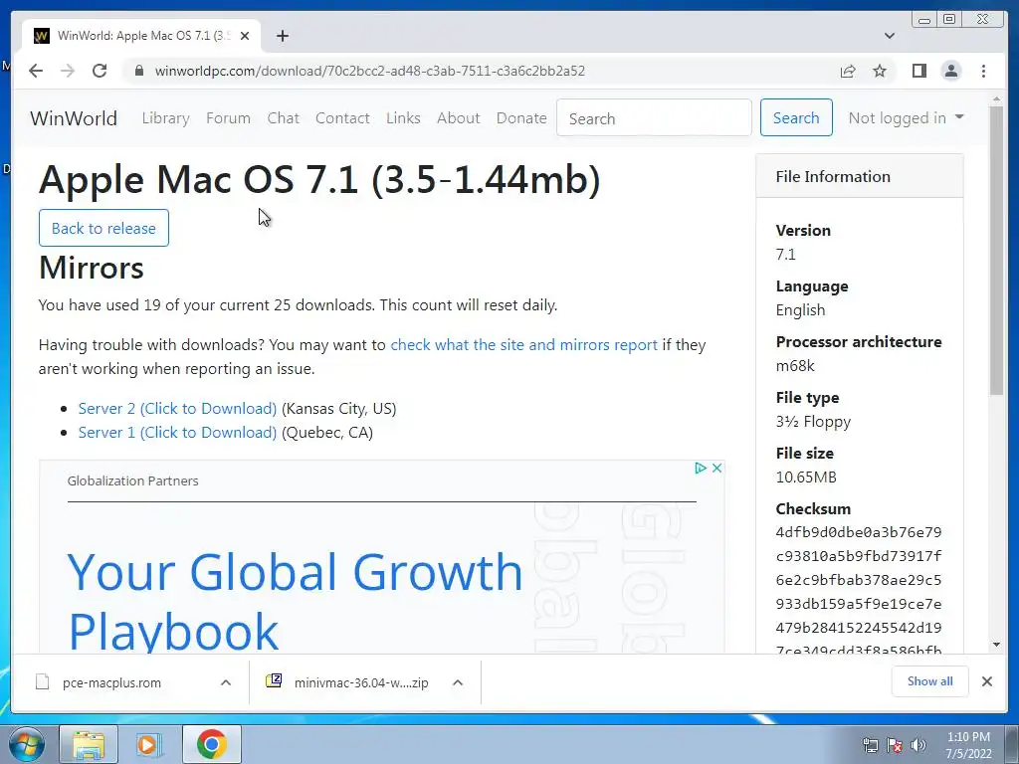This screenshot has width=1019, height=764.
Task: Click the file size value 10.65MB
Action: (x=806, y=477)
